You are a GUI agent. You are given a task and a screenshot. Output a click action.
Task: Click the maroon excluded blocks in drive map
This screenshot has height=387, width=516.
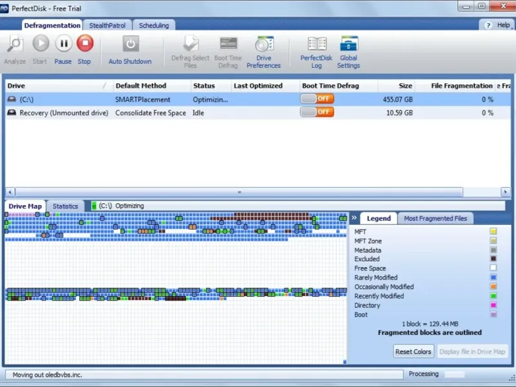click(272, 216)
